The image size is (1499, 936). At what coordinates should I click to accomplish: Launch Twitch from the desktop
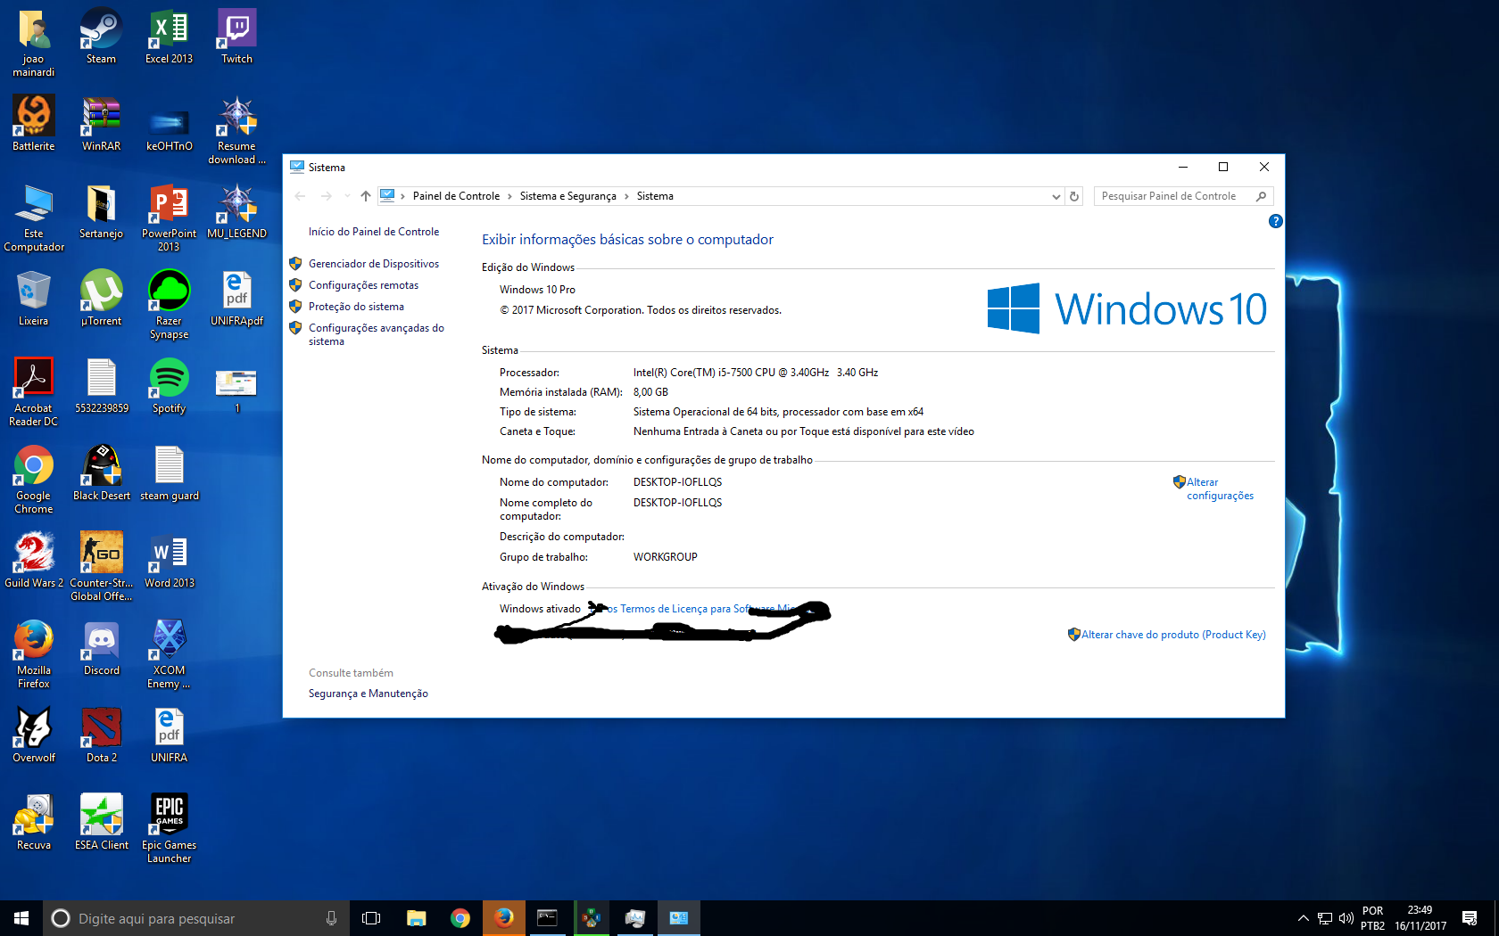(x=236, y=37)
